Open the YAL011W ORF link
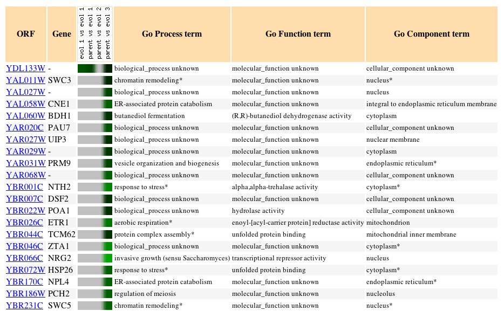 (25, 80)
